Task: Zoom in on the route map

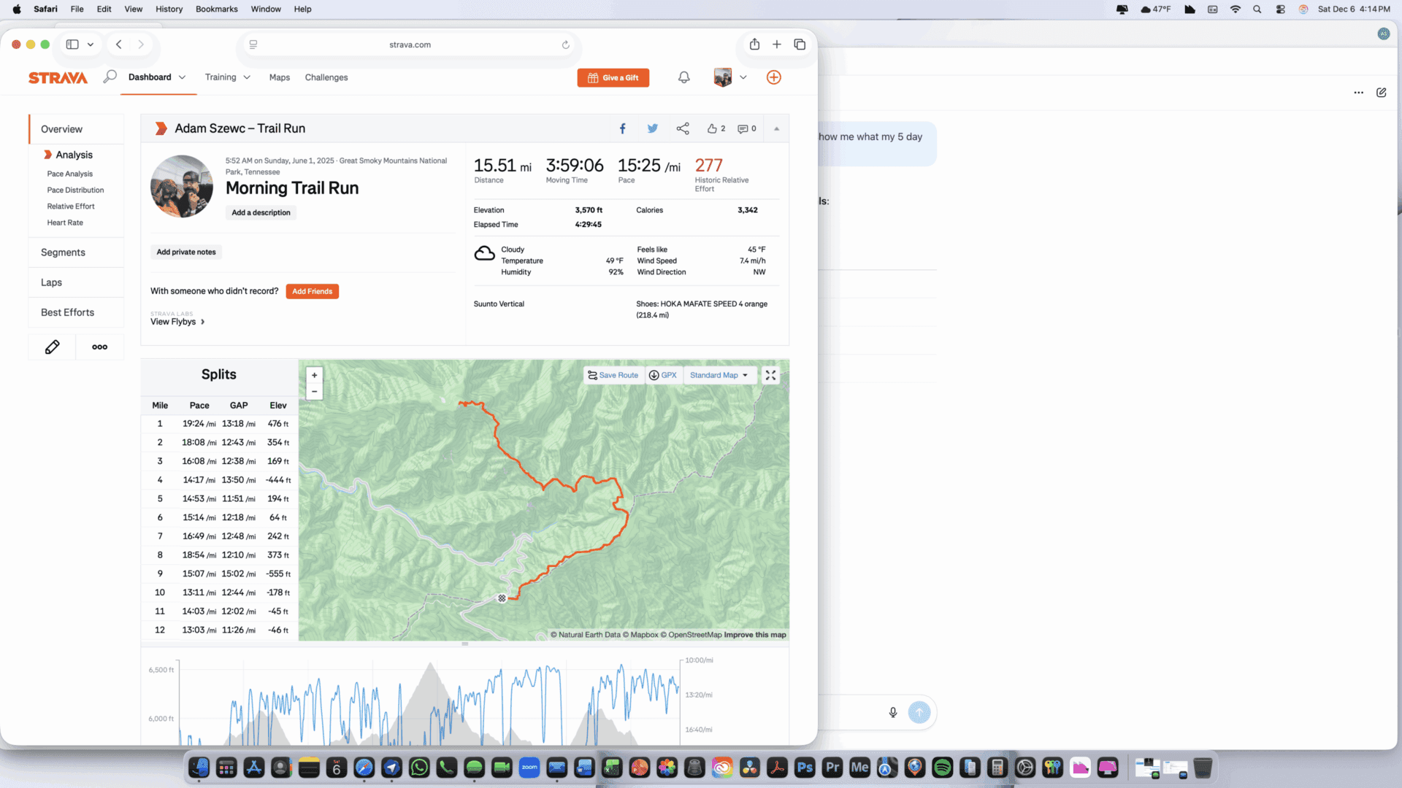Action: click(314, 375)
